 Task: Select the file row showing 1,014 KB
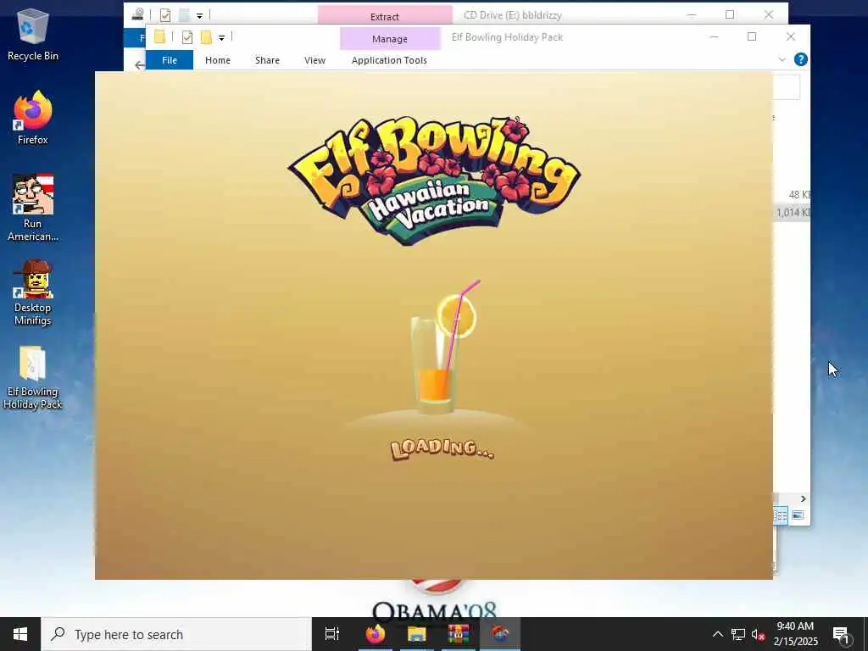click(x=792, y=213)
